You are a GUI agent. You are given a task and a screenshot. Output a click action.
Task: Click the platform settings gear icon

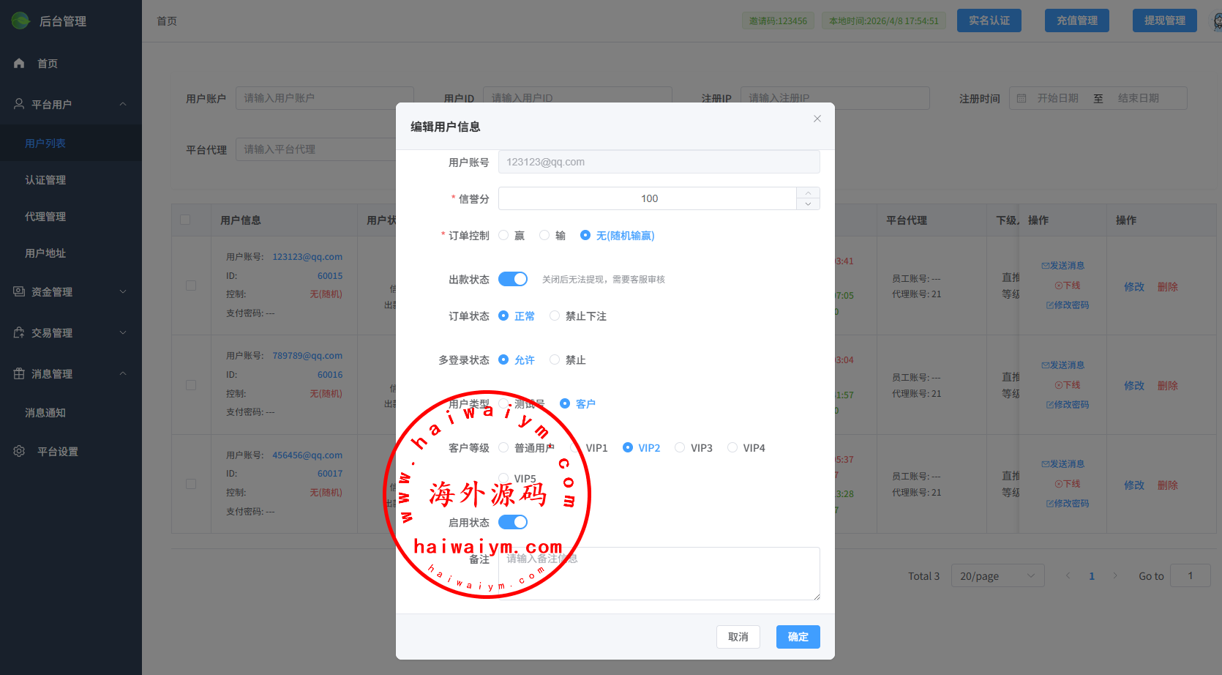point(19,451)
